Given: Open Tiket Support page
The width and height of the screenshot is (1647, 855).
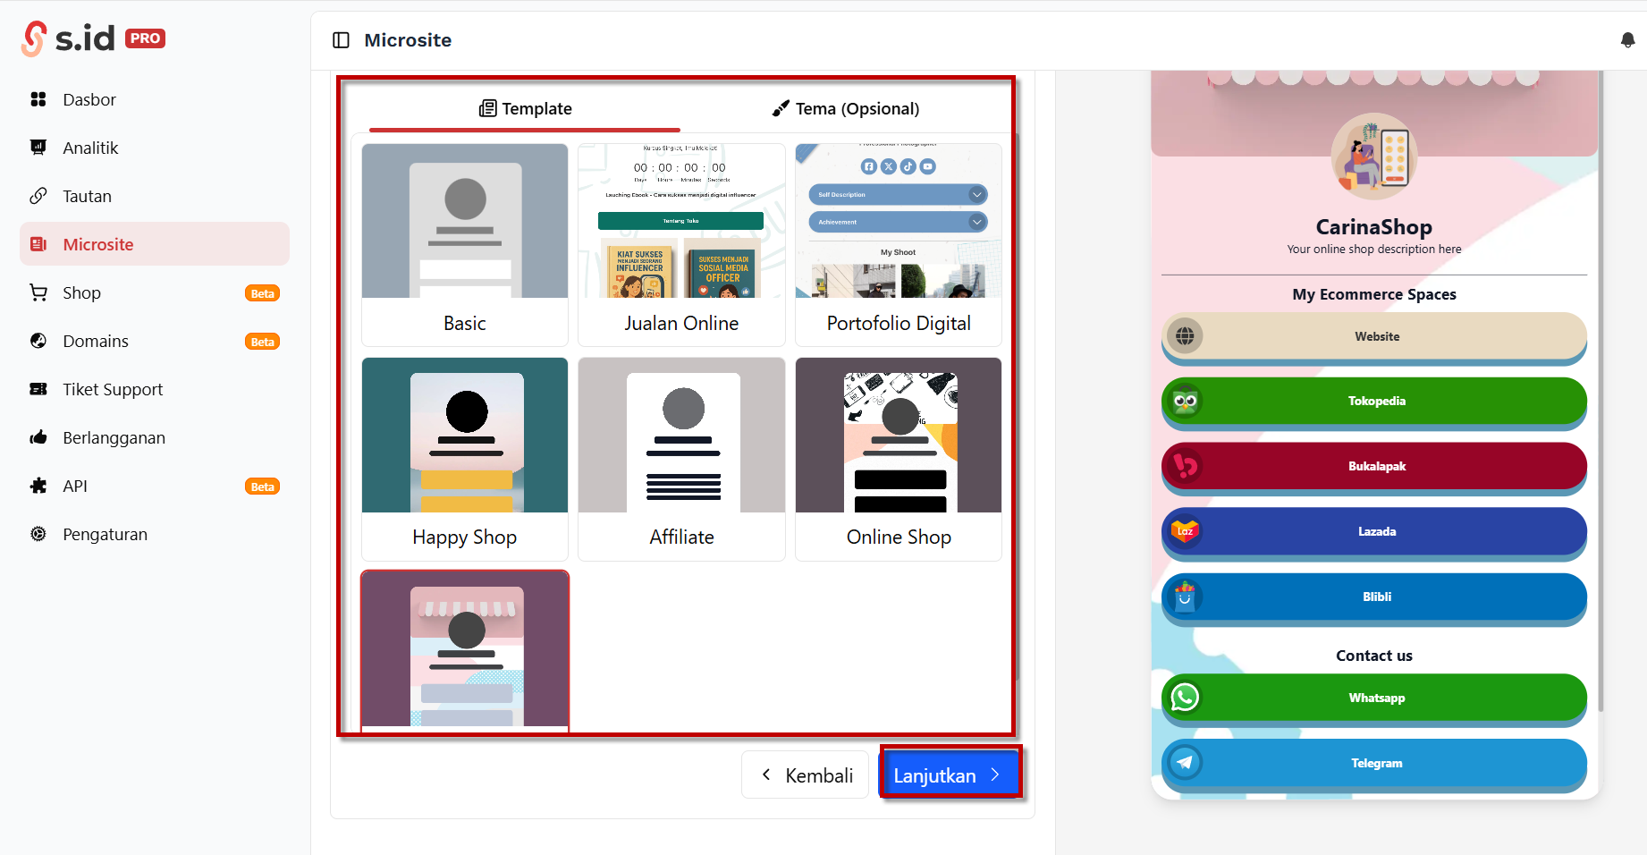Looking at the screenshot, I should [x=113, y=389].
